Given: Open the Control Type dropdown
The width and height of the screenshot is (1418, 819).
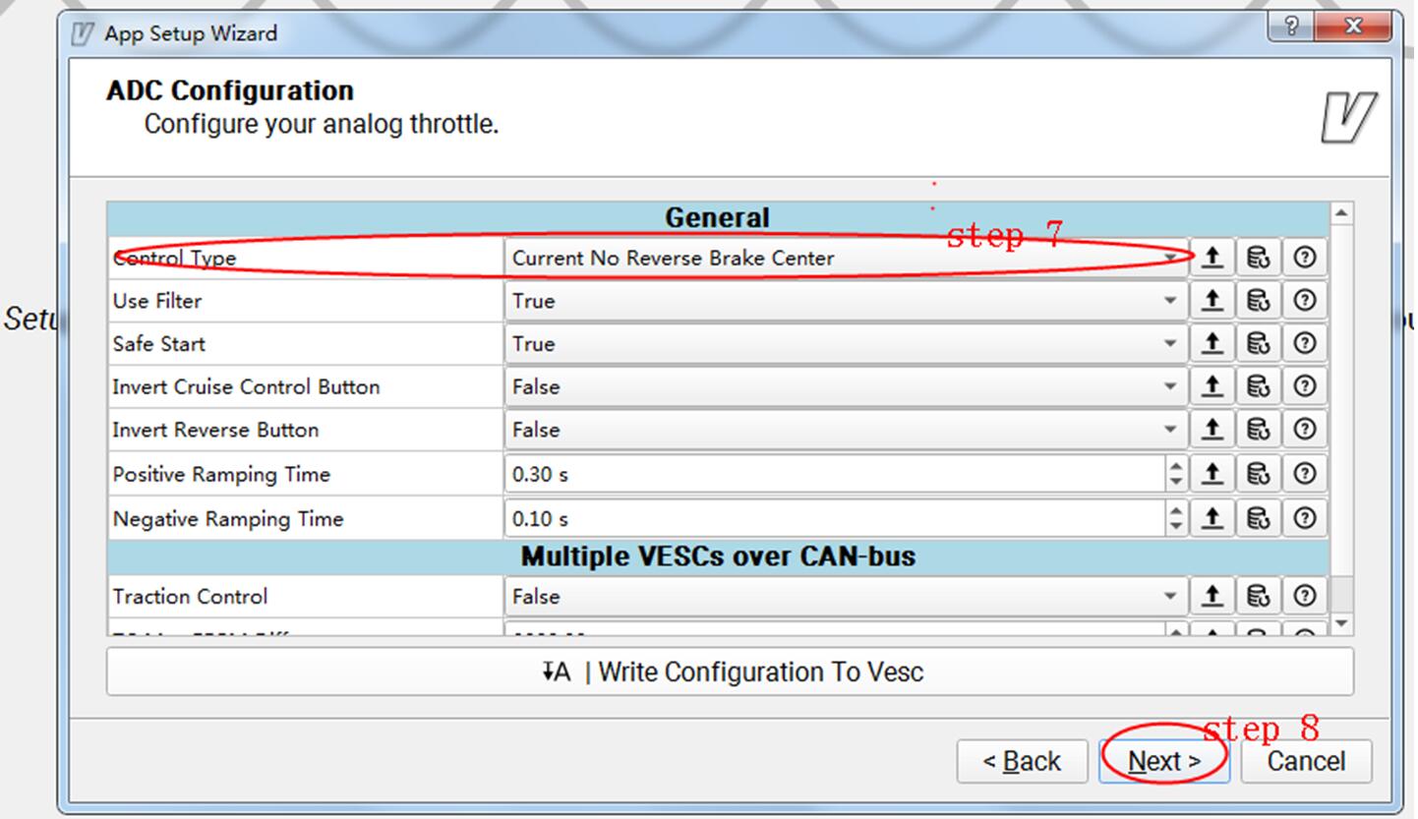Looking at the screenshot, I should click(x=846, y=258).
